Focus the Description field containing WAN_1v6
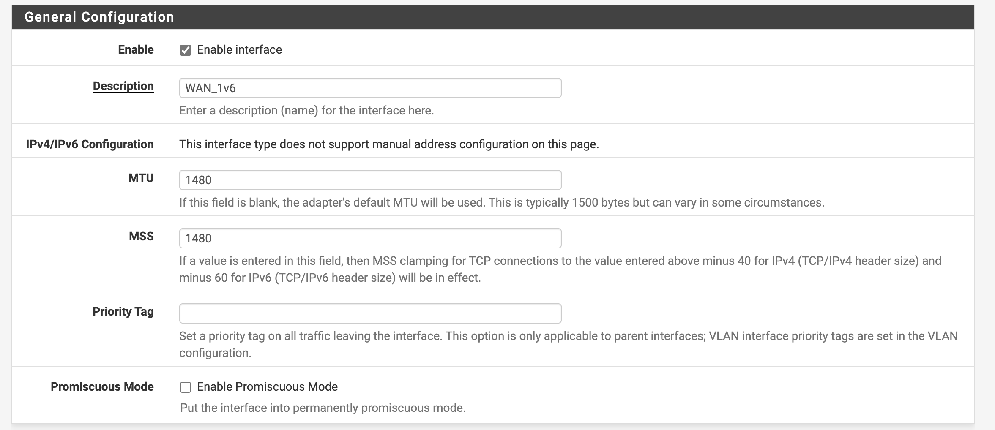 click(370, 88)
